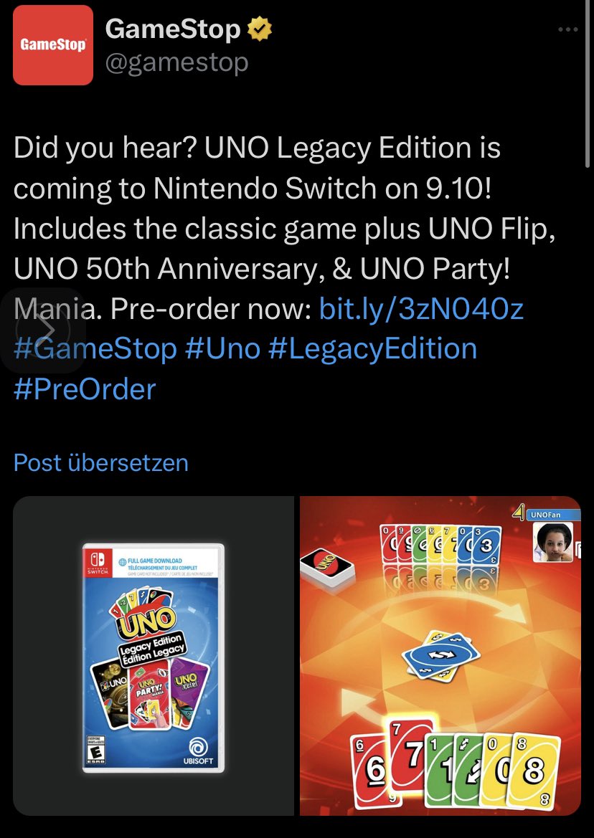The image size is (594, 838).
Task: Click the UNO draw pile deck
Action: tap(327, 568)
